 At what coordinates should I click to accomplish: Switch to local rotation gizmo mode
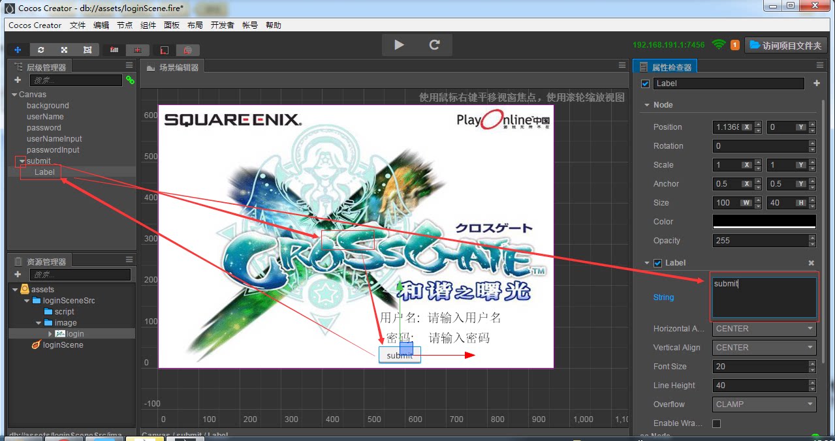pos(165,50)
